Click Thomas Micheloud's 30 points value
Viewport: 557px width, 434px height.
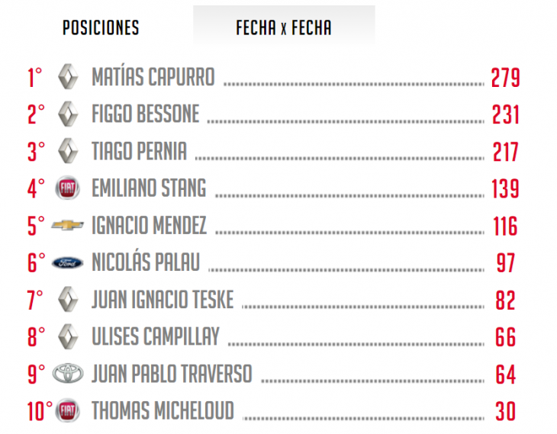[505, 411]
